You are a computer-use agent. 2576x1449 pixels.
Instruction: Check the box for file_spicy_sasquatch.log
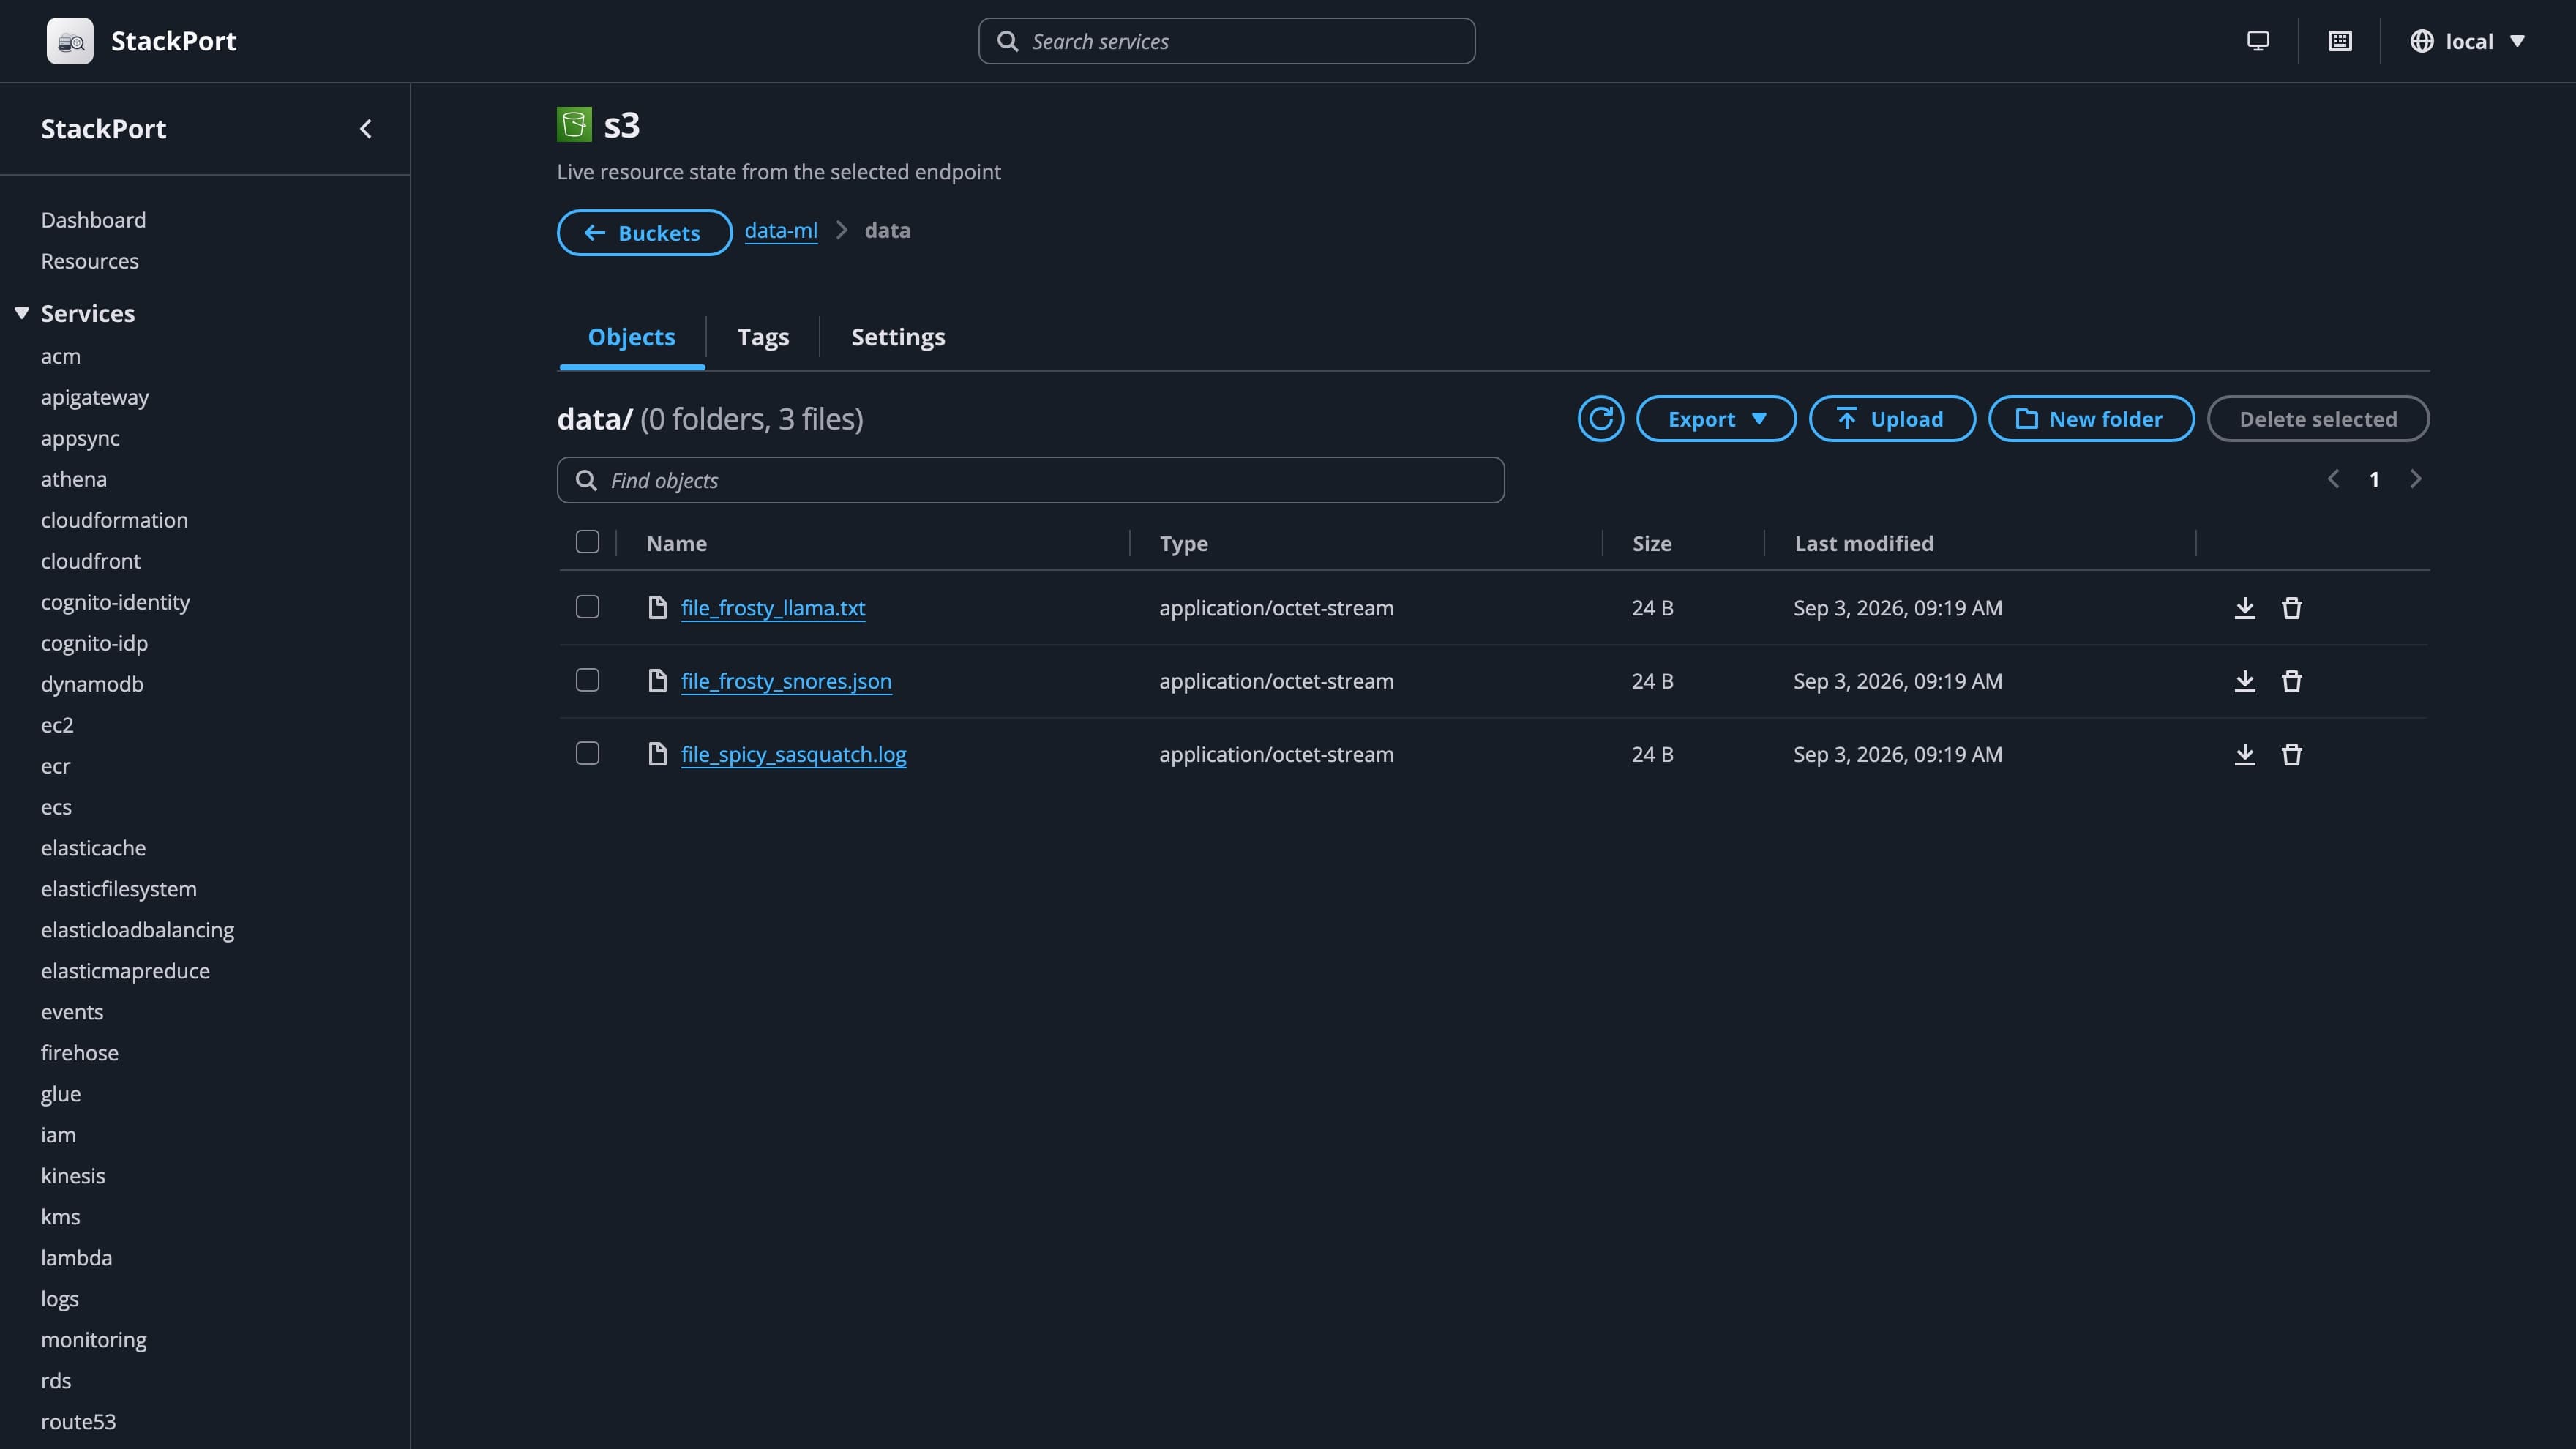click(x=588, y=753)
